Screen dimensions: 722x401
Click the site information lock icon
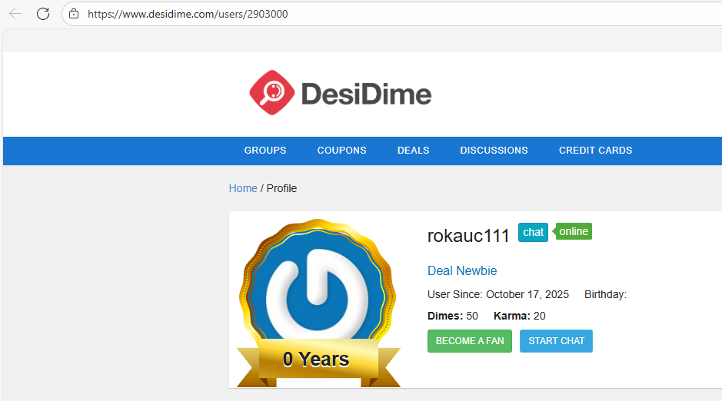point(74,14)
